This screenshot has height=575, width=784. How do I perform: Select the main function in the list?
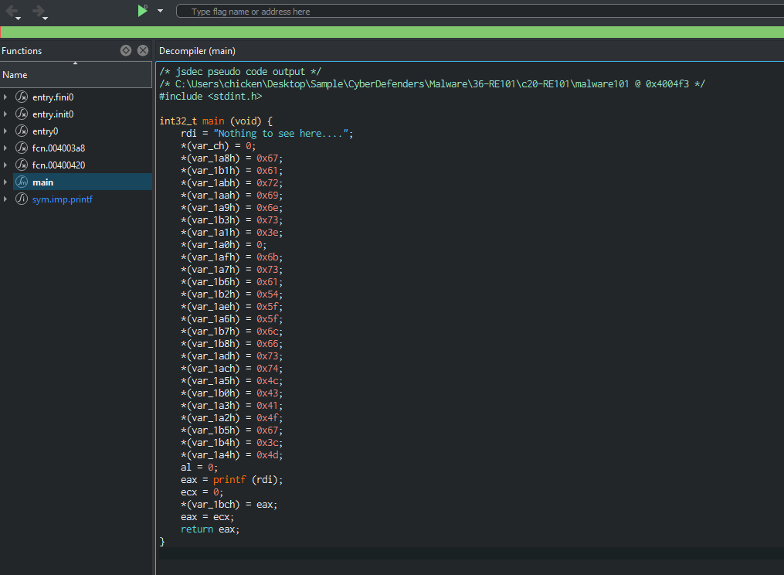click(x=43, y=182)
